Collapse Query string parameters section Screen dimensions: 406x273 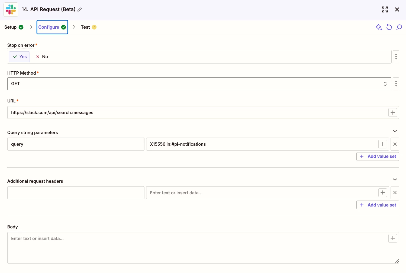(x=395, y=131)
